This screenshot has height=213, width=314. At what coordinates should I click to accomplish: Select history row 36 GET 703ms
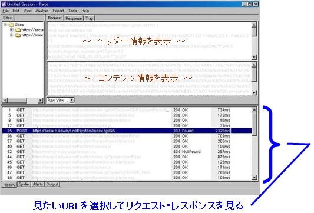127,136
